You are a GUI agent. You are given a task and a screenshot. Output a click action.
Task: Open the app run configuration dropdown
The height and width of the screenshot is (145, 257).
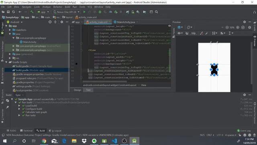(43, 12)
